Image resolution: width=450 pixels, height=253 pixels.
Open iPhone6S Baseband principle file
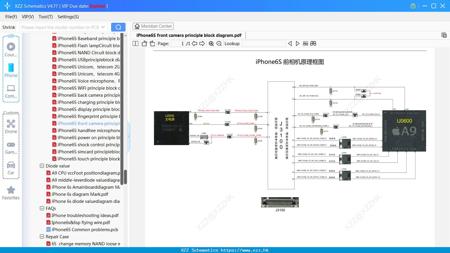[x=86, y=38]
